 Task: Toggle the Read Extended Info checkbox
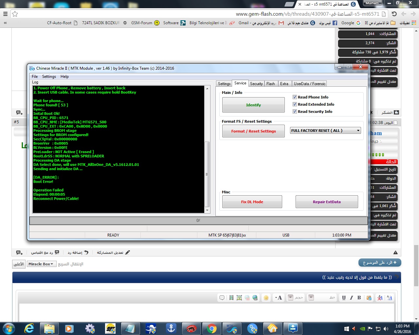coord(295,104)
